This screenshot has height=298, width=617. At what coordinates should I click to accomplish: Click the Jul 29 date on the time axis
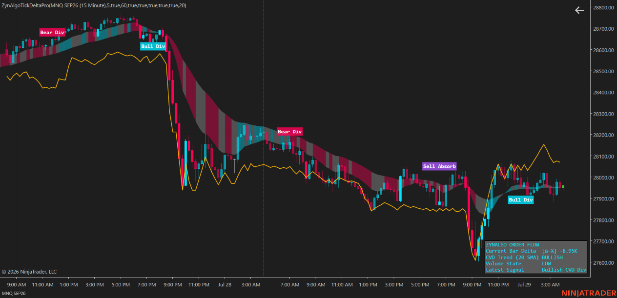[x=524, y=284]
